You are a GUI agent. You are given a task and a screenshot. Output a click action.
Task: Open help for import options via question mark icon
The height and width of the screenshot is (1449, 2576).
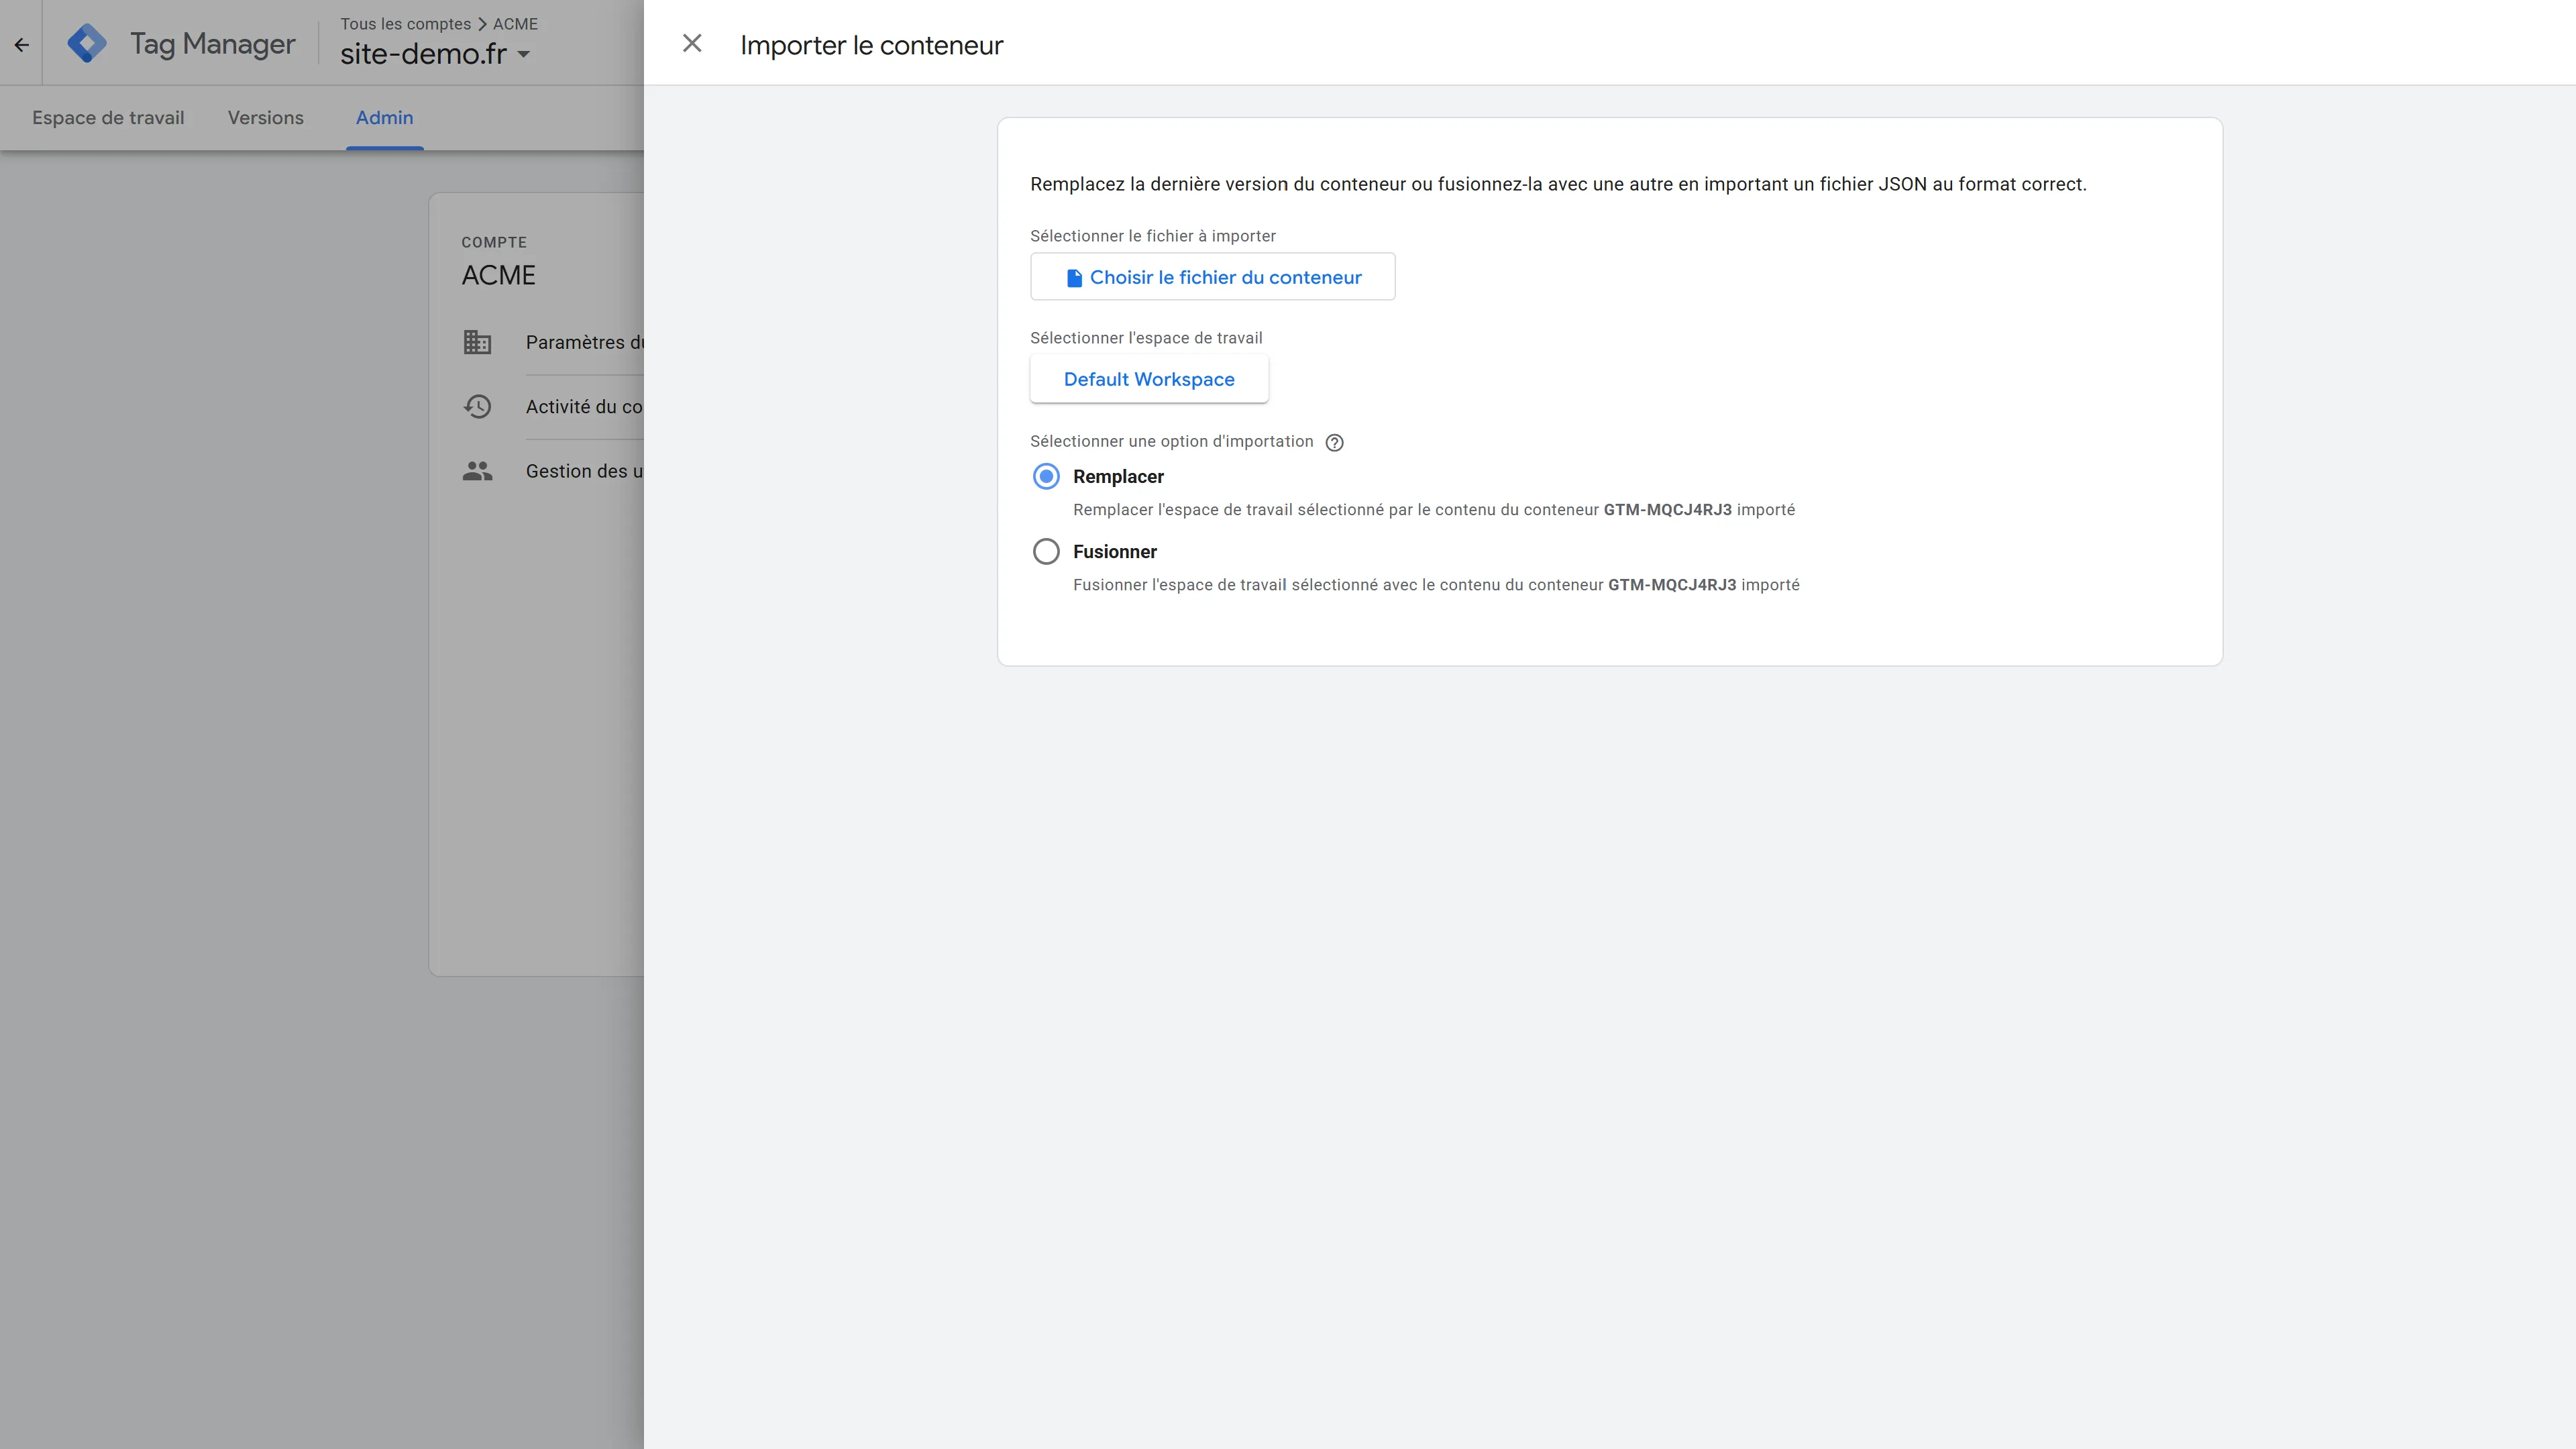point(1334,442)
